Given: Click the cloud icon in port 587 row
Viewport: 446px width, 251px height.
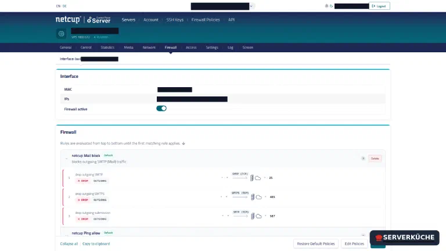Looking at the screenshot, I should click(x=258, y=216).
